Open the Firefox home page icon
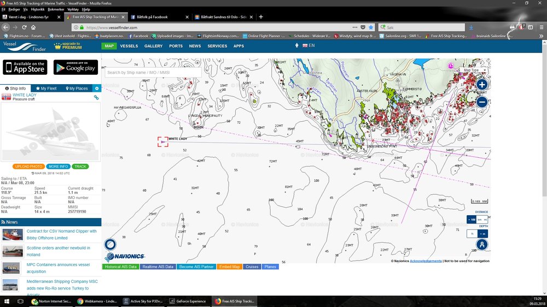The height and width of the screenshot is (307, 547). pyautogui.click(x=33, y=27)
